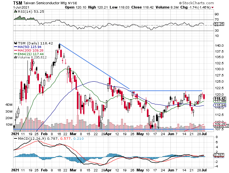Image resolution: width=229 pixels, height=173 pixels.
Task: Click the blue 0.210 MACD histogram value
Action: coord(79,139)
